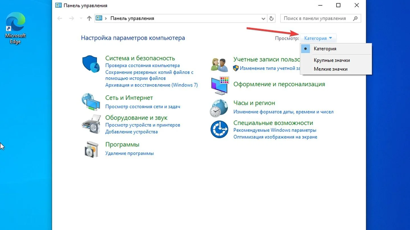Open the Ease of Access blue circle icon

point(219,129)
